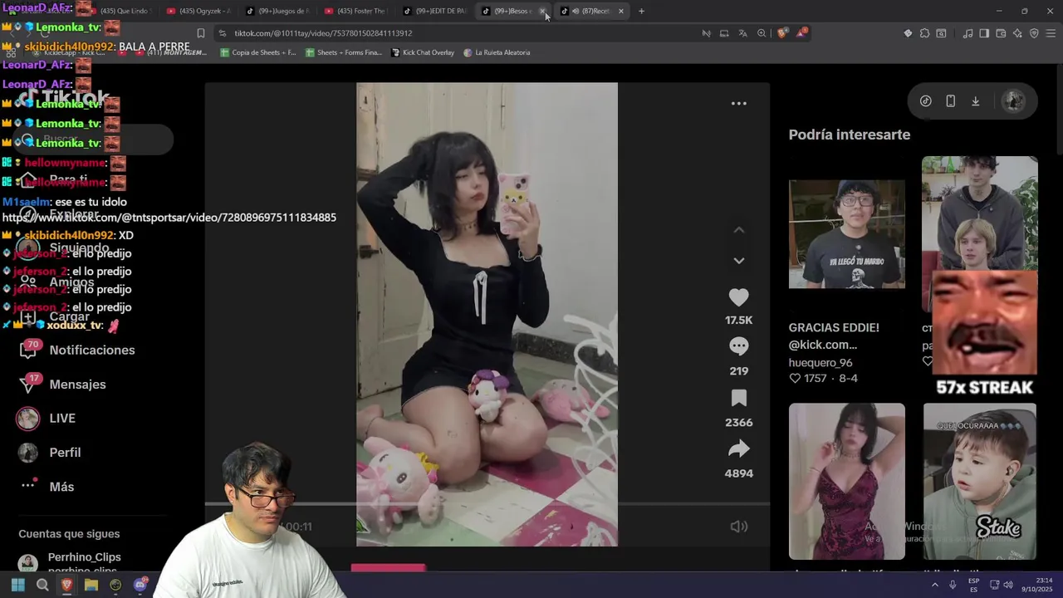This screenshot has height=598, width=1063.
Task: Open the GRACIAS EDDIE! recommended video thumbnail
Action: [x=846, y=233]
